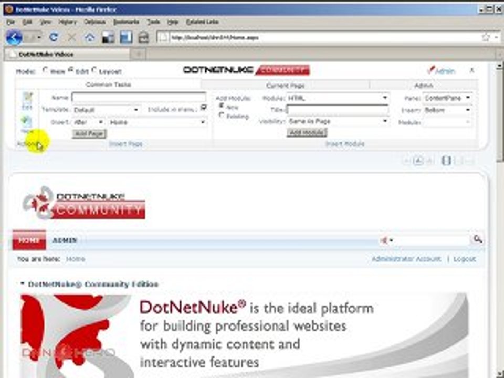Viewport: 504px width, 378px height.
Task: Click the DotNetNuke platform banner image
Action: 244,335
